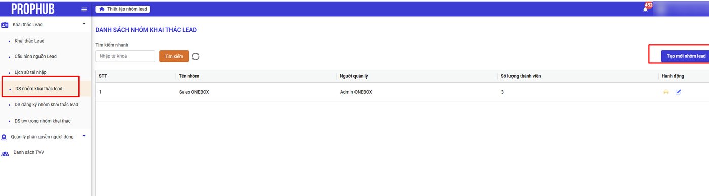This screenshot has width=709, height=196.
Task: Open the notification bell with 452 badge
Action: (x=645, y=9)
